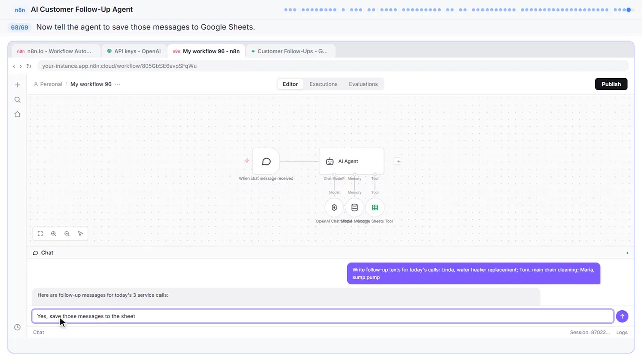
Task: Send the chat message with arrow button
Action: pos(622,316)
